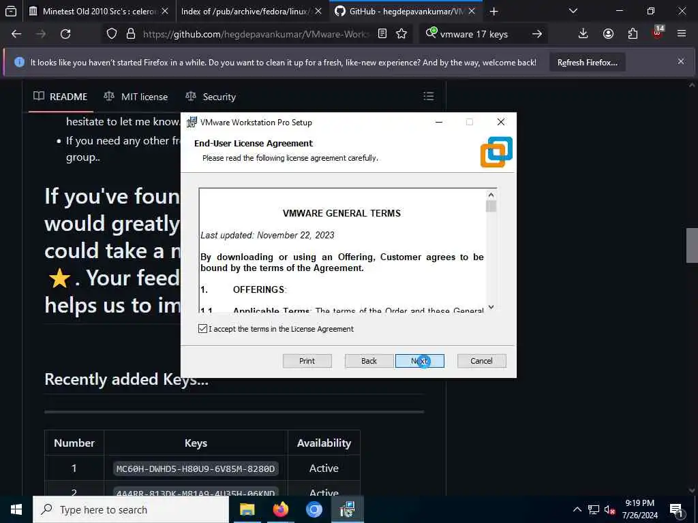The height and width of the screenshot is (523, 698).
Task: Click scroll-down arrow of license text box
Action: [x=491, y=306]
